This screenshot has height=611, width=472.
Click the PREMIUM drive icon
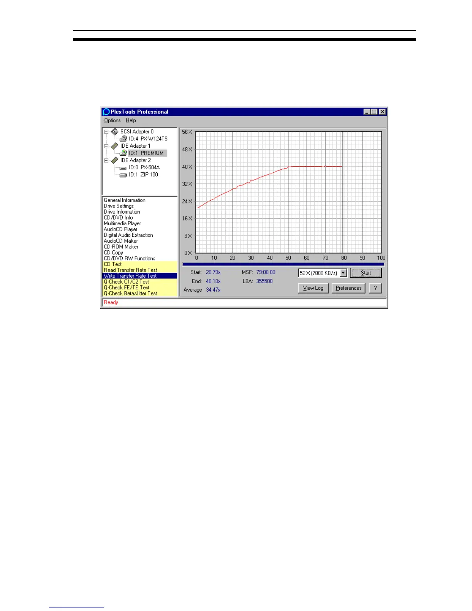point(123,153)
